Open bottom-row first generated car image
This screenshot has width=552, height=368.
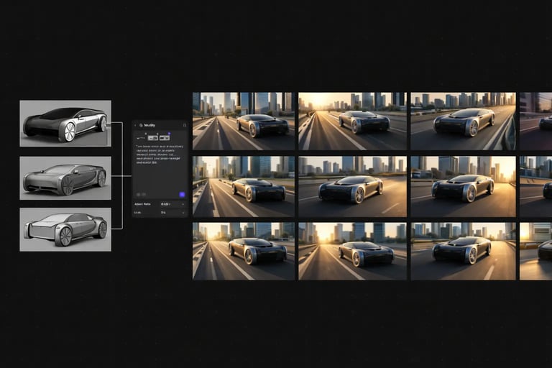click(x=244, y=252)
